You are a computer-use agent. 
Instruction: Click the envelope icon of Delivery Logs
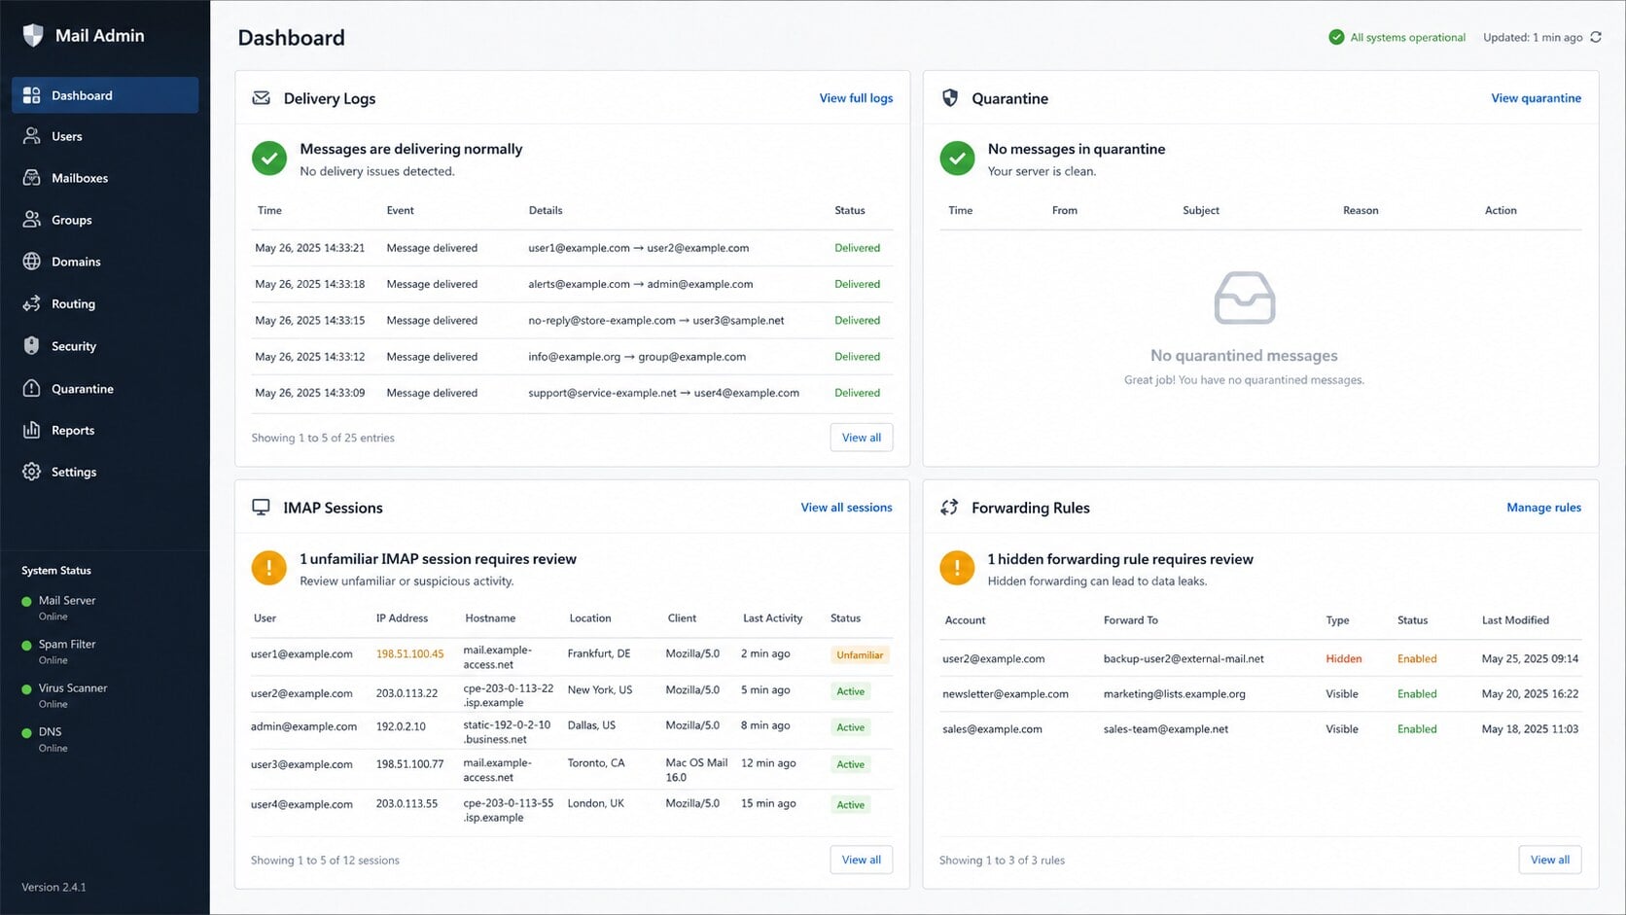(x=262, y=98)
